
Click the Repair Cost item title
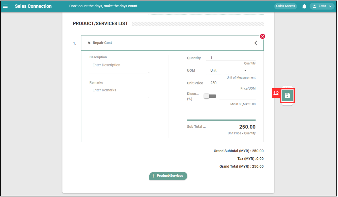pyautogui.click(x=102, y=43)
